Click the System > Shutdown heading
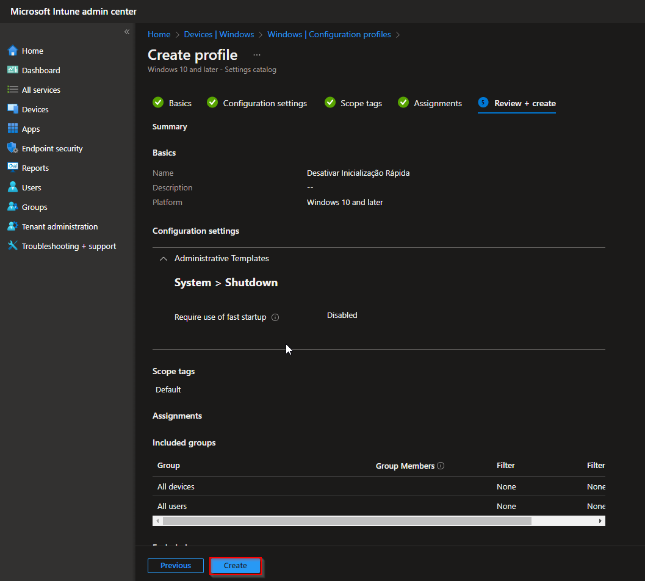The width and height of the screenshot is (645, 581). tap(226, 283)
